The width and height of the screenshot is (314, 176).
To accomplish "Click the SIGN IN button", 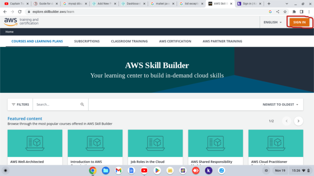I will (x=299, y=22).
